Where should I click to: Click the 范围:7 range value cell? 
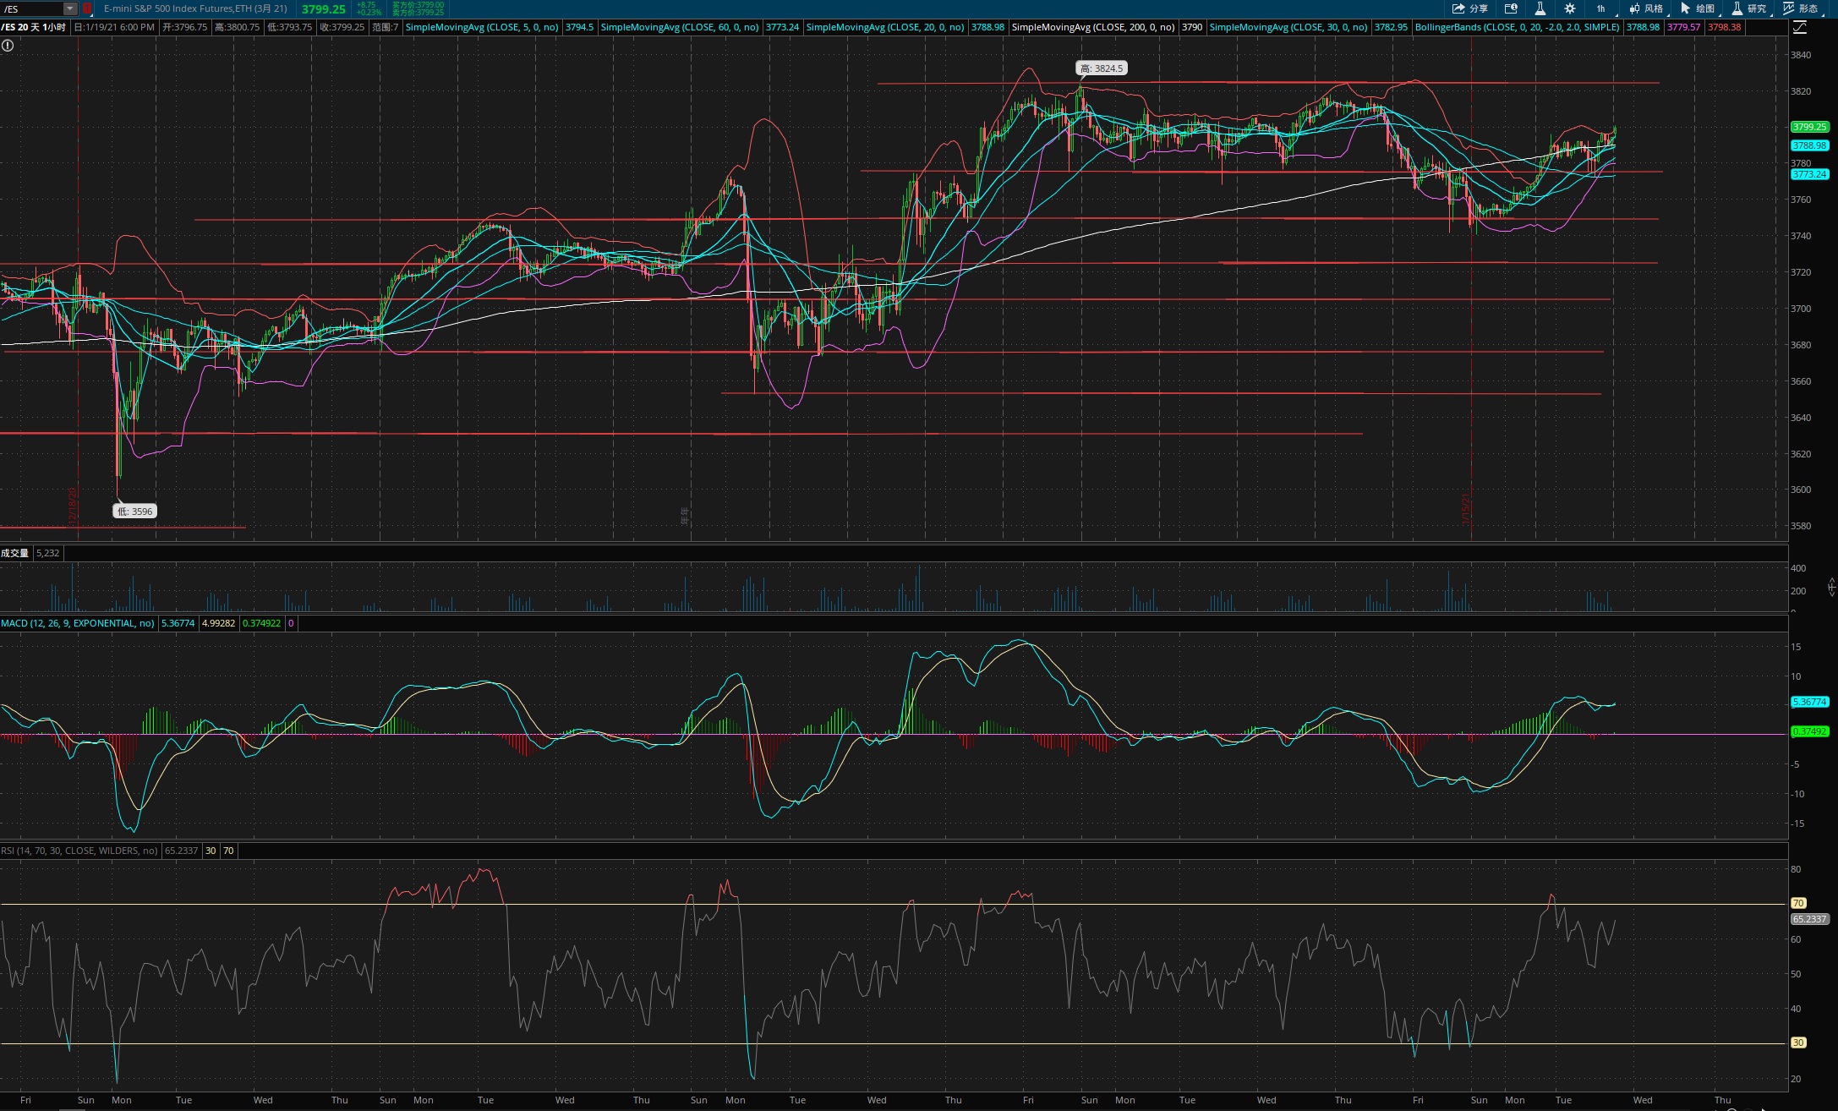(x=385, y=27)
